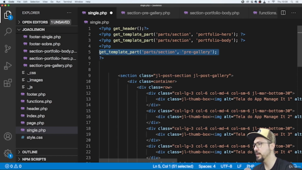Select single.php in the explorer

click(47, 130)
